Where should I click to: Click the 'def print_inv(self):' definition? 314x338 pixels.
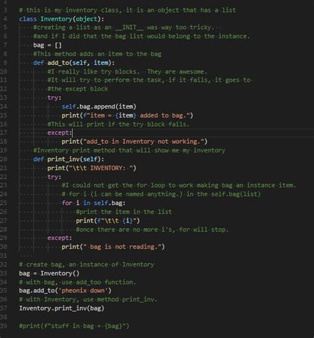[x=68, y=159]
